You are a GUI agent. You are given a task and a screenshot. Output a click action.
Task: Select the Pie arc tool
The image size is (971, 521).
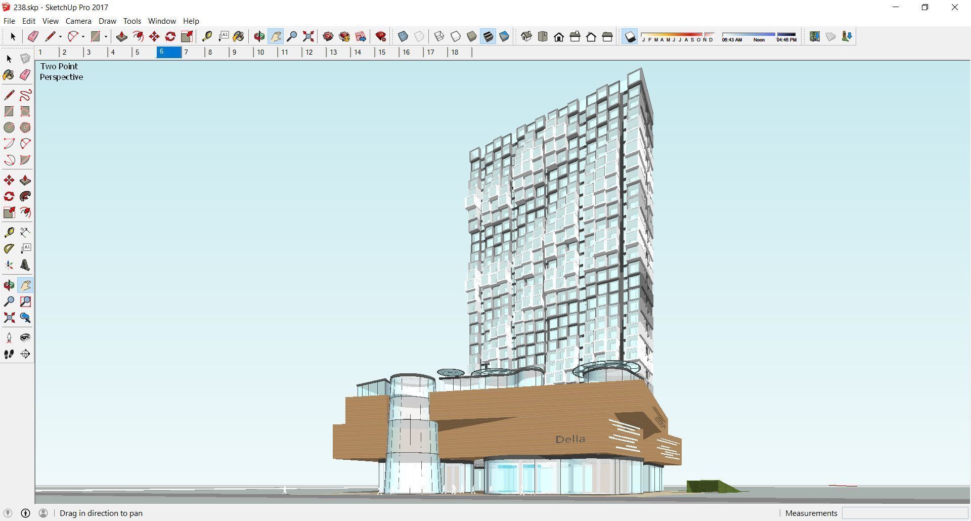coord(25,160)
